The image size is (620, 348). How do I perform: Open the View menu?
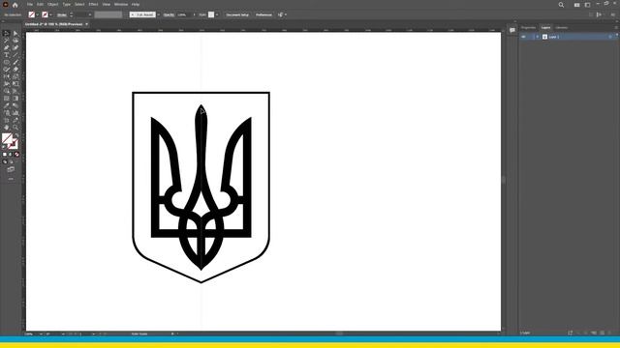coord(106,4)
